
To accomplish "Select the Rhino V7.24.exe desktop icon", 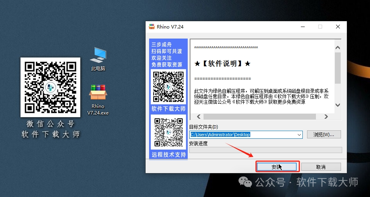I will 98,100.
